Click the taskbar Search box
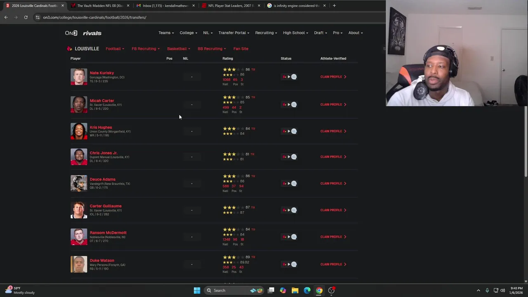Viewport: 528px width, 297px height. tap(234, 290)
